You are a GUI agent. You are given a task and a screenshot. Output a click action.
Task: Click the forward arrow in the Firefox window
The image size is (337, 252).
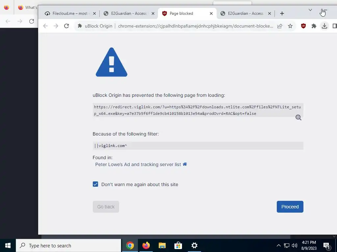(20, 21)
